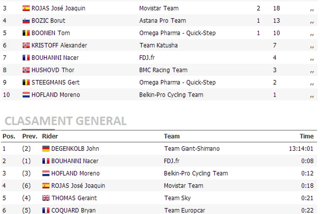
Task: Click the French flag next to COQUARD Bryan
Action: pyautogui.click(x=46, y=210)
